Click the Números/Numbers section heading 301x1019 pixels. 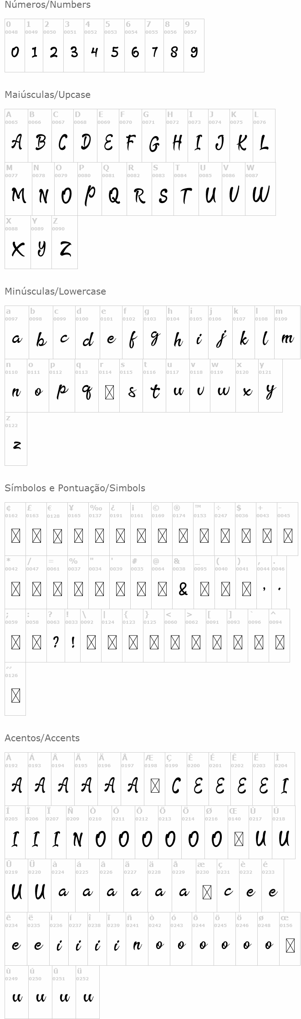(47, 5)
